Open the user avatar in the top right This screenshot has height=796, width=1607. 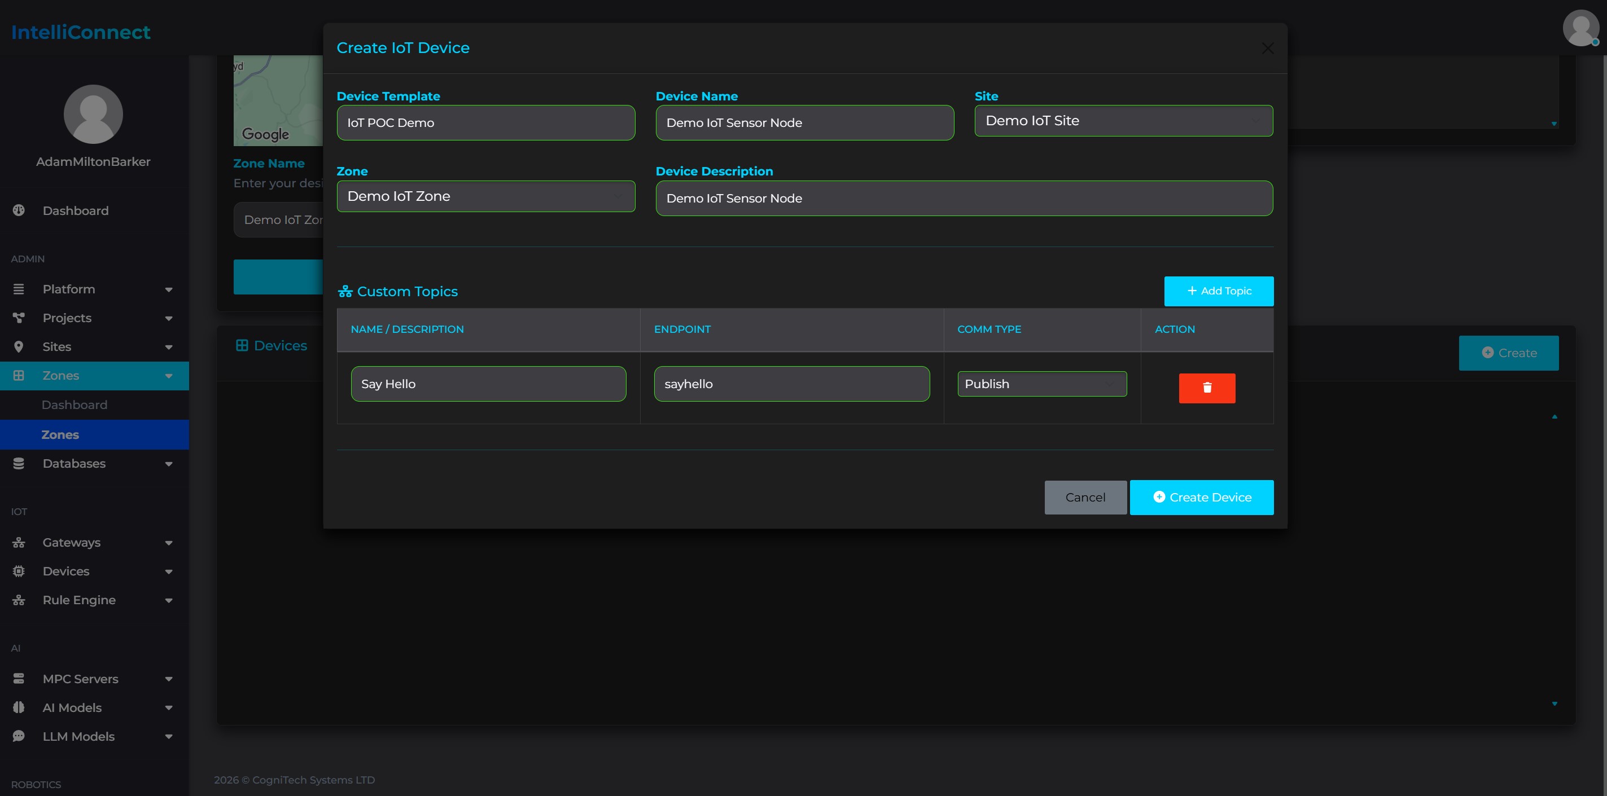(1580, 28)
